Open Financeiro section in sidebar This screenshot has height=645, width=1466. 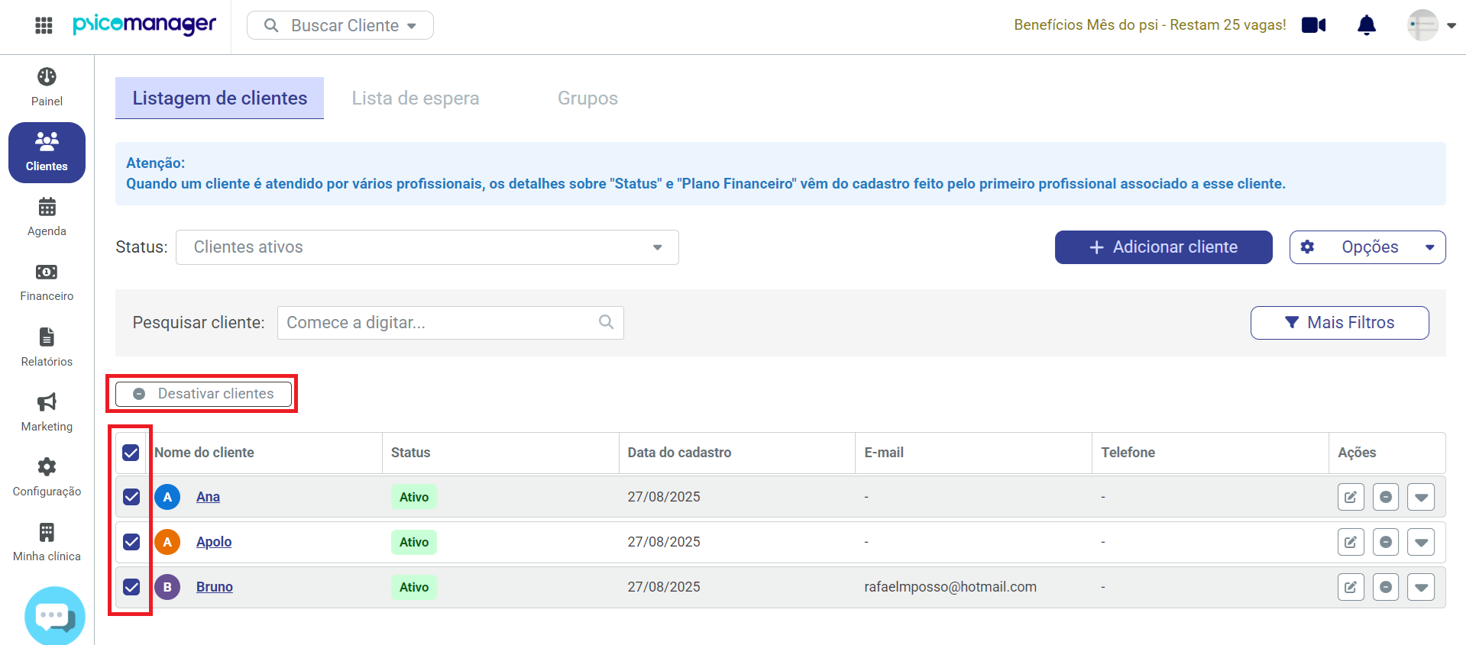click(47, 282)
